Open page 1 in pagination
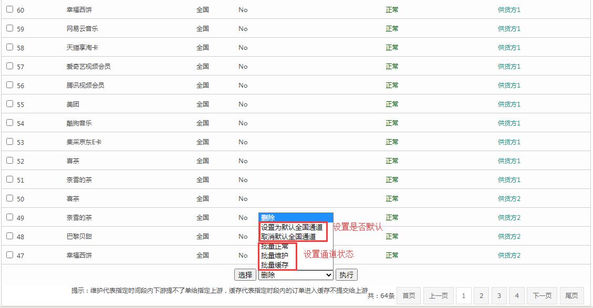The width and height of the screenshot is (593, 308). [464, 295]
